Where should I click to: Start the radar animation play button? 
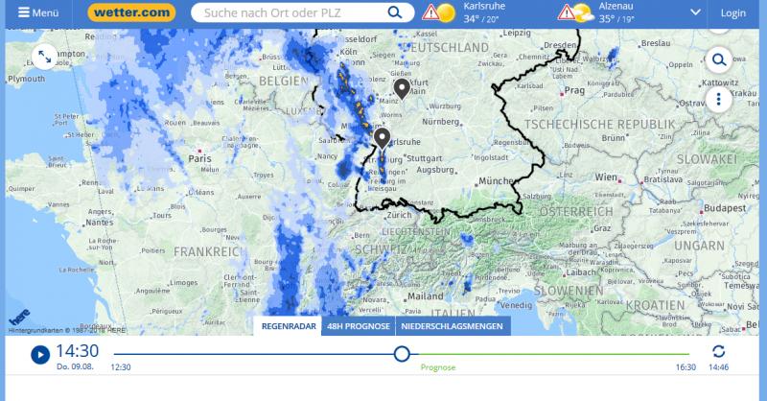point(40,355)
